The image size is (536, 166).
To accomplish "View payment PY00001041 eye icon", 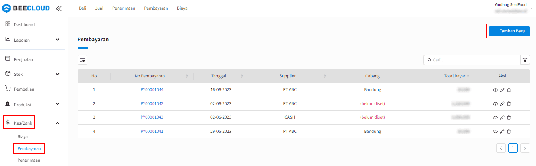I will (495, 132).
